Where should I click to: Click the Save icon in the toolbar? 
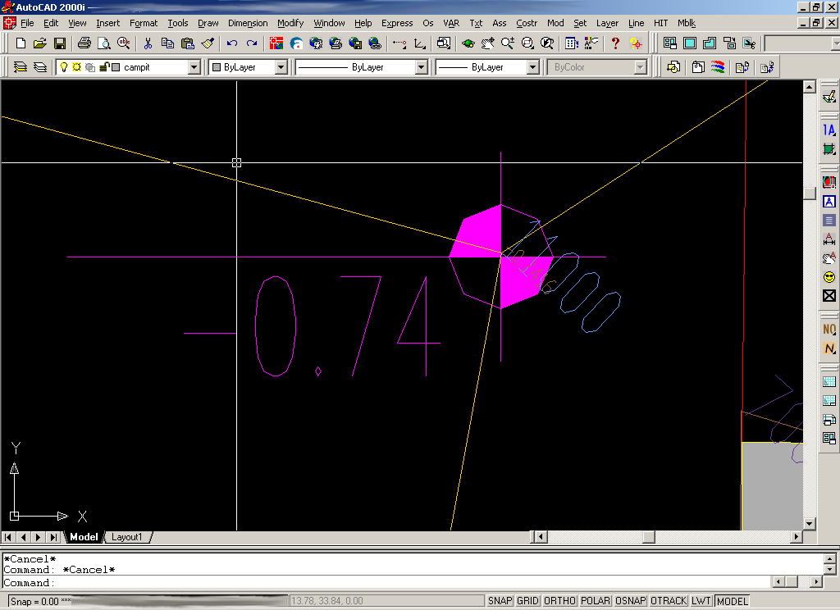pyautogui.click(x=60, y=43)
